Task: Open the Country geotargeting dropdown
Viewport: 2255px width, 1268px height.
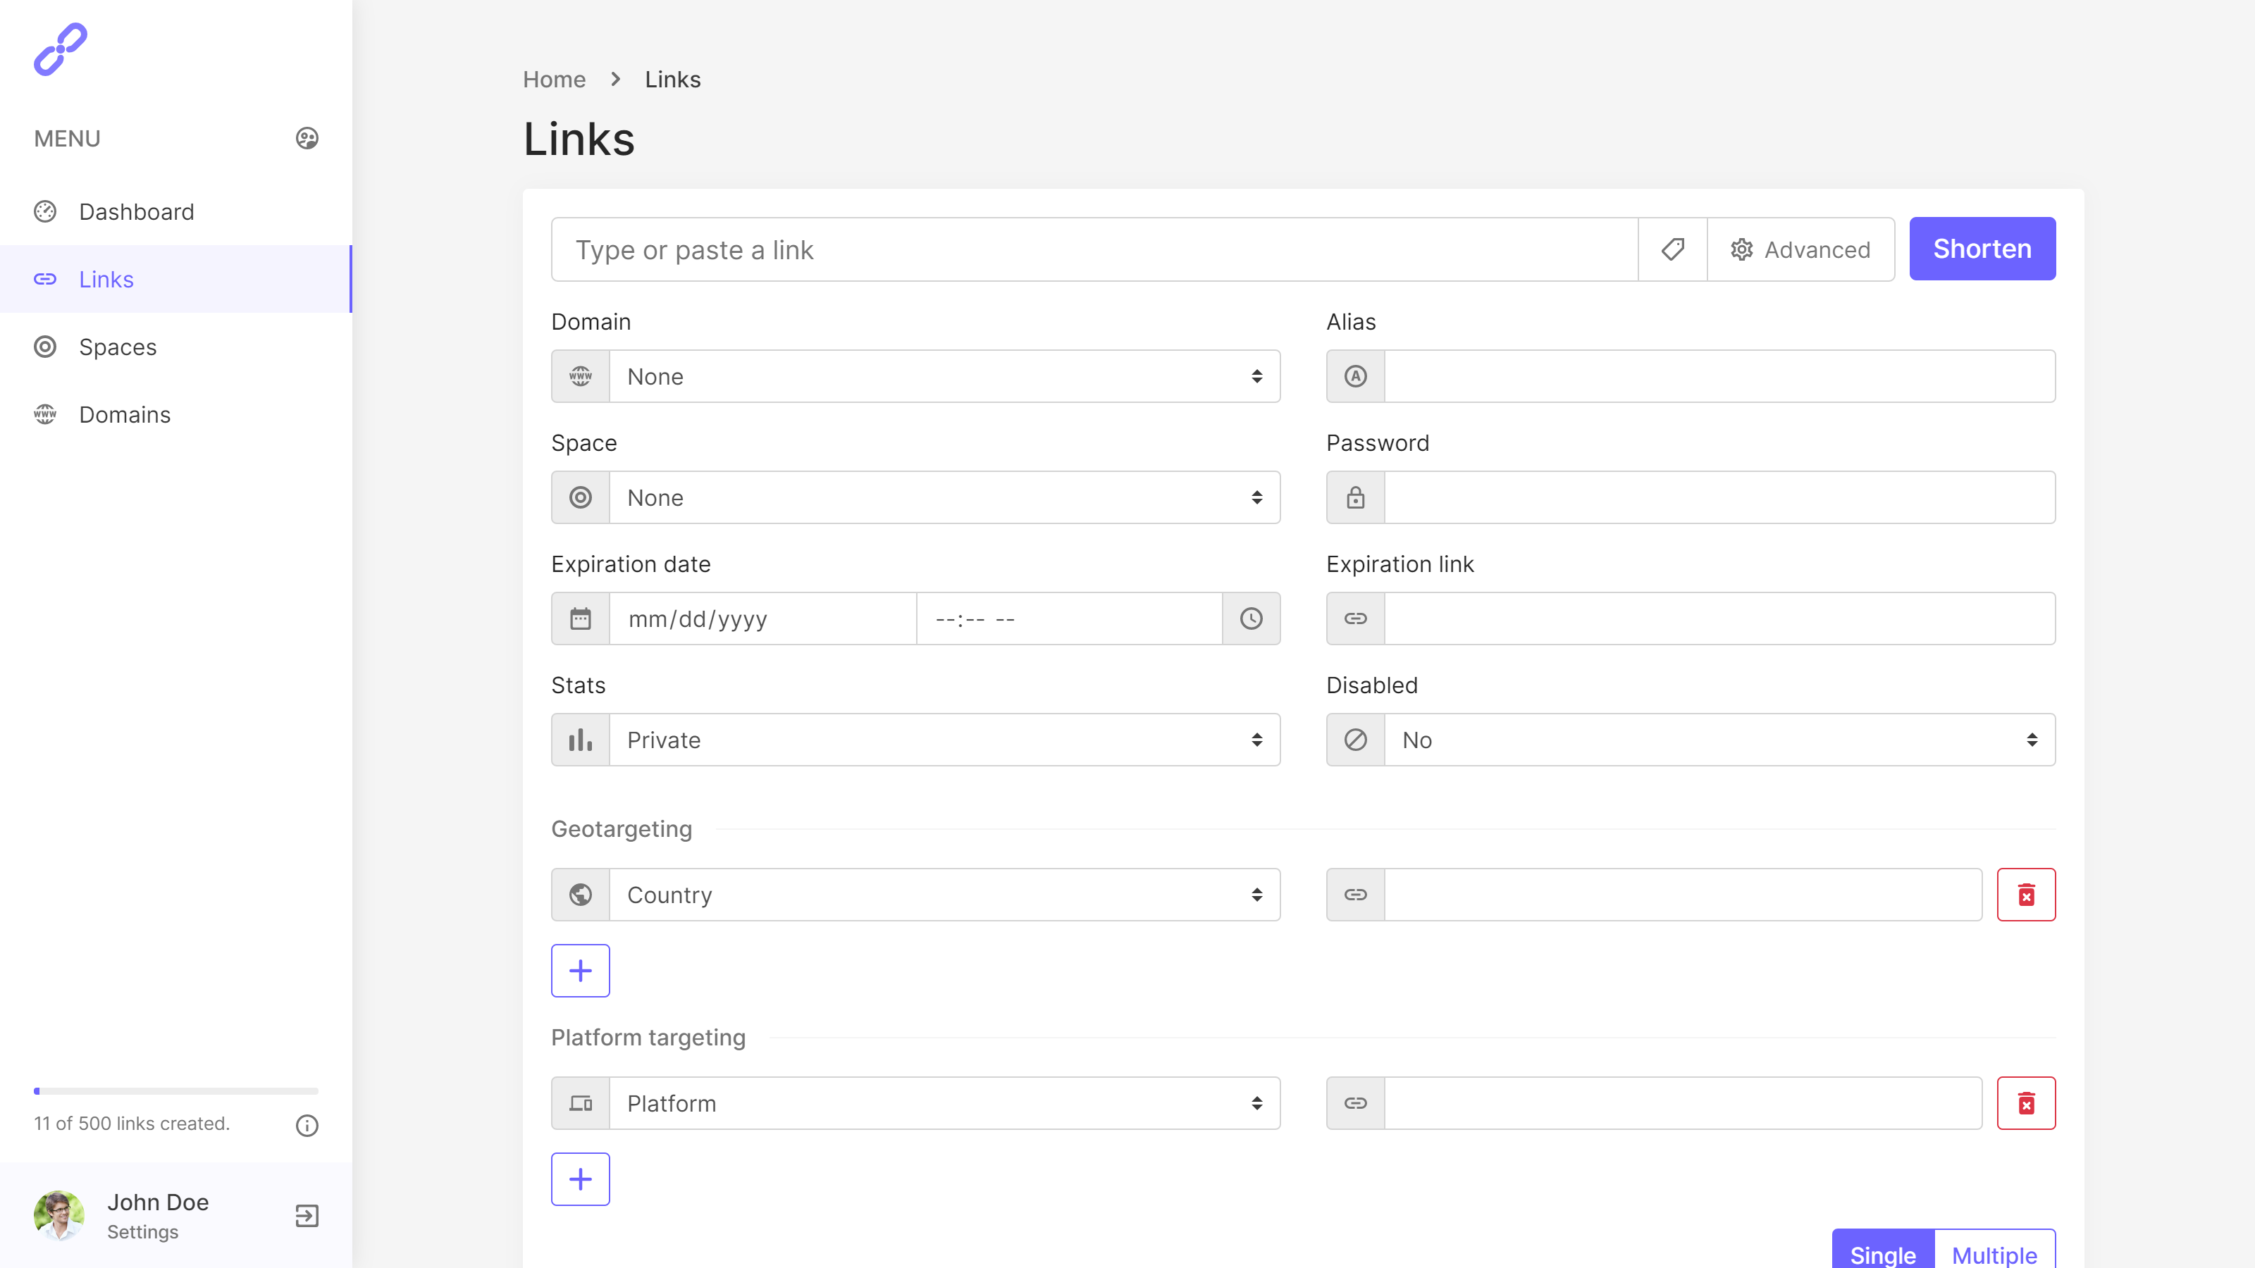Action: click(944, 895)
